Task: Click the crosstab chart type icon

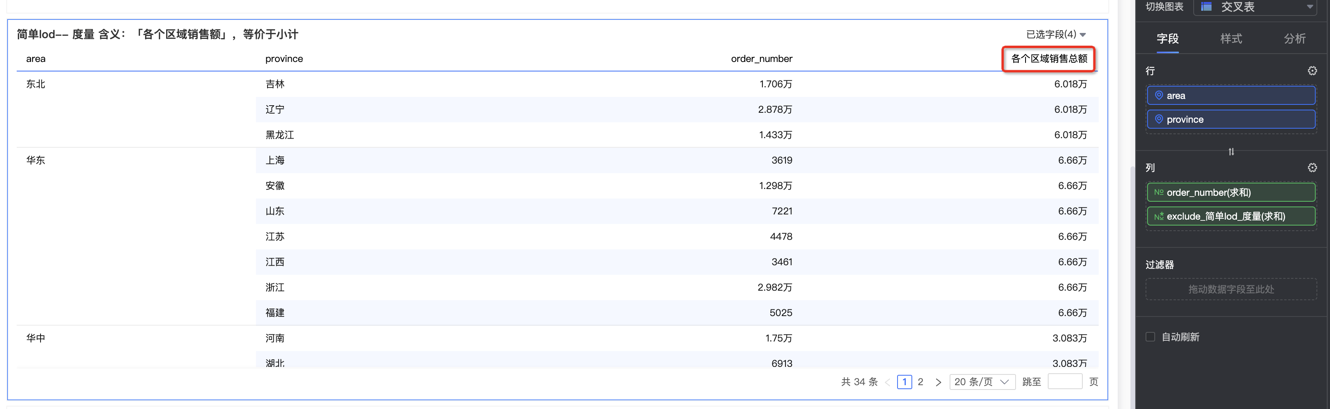Action: tap(1206, 7)
